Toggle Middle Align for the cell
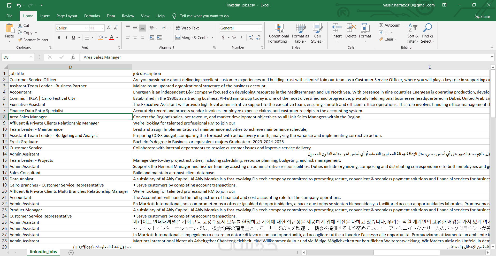This screenshot has height=256, width=496. pyautogui.click(x=135, y=28)
